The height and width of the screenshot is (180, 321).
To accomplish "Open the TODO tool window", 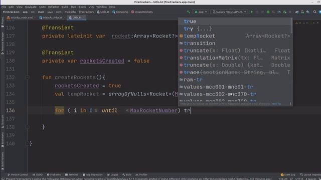I will (38, 174).
